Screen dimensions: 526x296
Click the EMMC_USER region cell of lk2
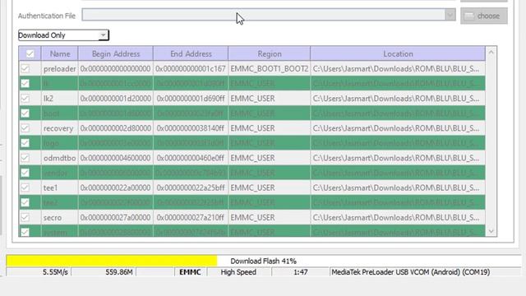(270, 99)
